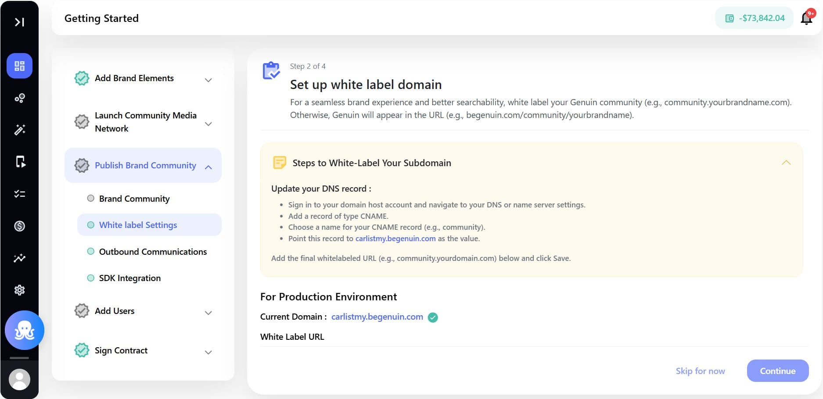
Task: Select SDK Integration status circle
Action: point(91,278)
